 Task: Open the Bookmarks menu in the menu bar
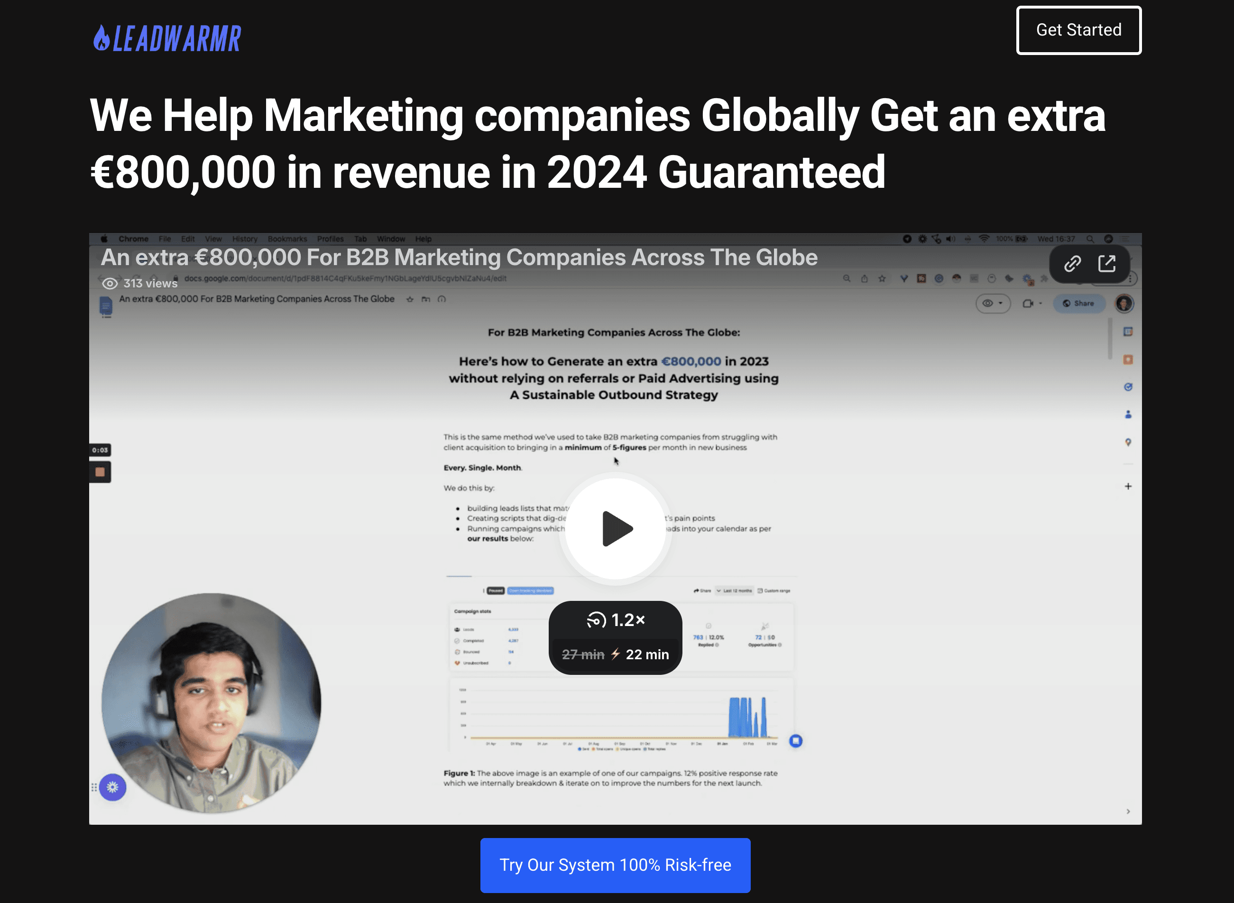287,239
